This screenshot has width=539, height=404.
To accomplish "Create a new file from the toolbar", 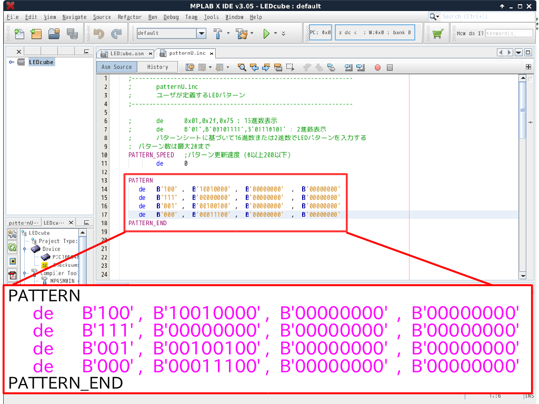I will point(19,33).
